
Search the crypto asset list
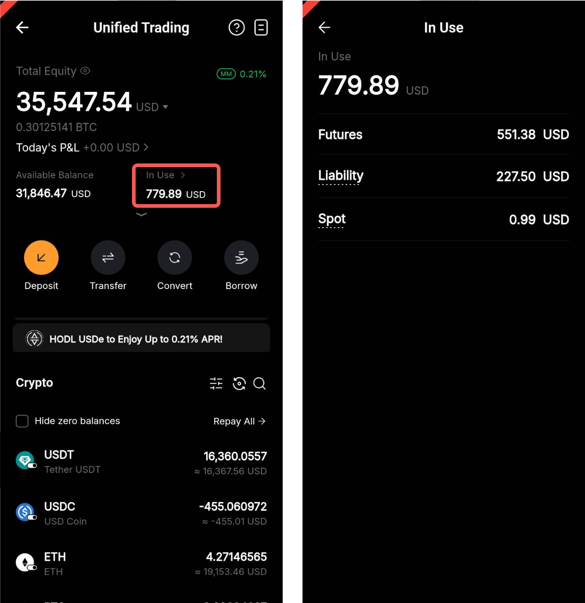[260, 383]
